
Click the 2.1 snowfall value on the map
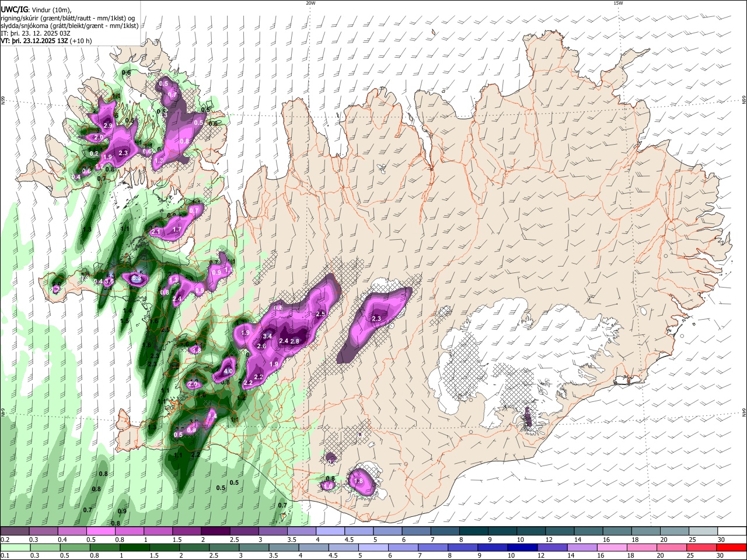coord(156,232)
